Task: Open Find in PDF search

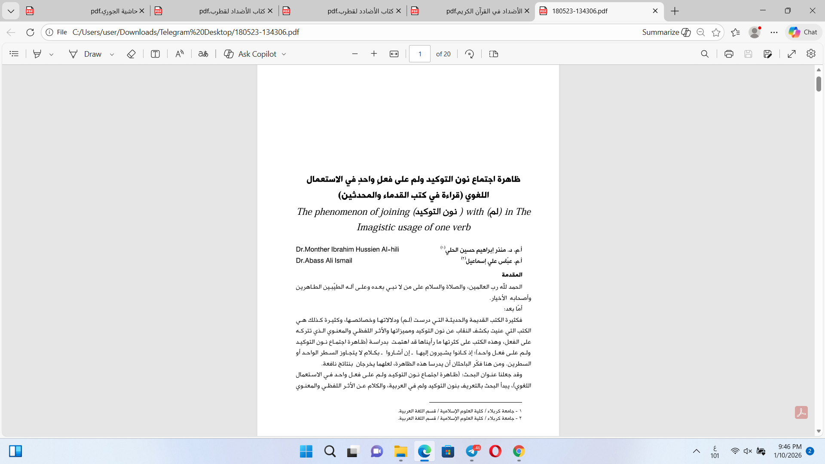Action: point(705,54)
